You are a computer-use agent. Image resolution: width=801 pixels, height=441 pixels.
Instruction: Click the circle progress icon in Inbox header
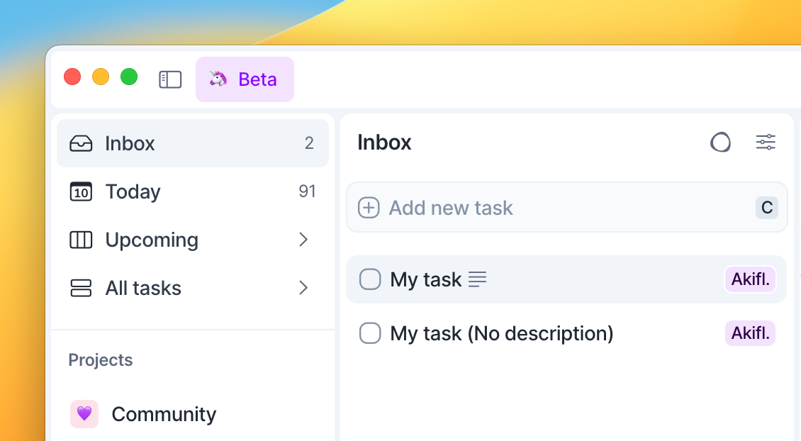pos(720,142)
